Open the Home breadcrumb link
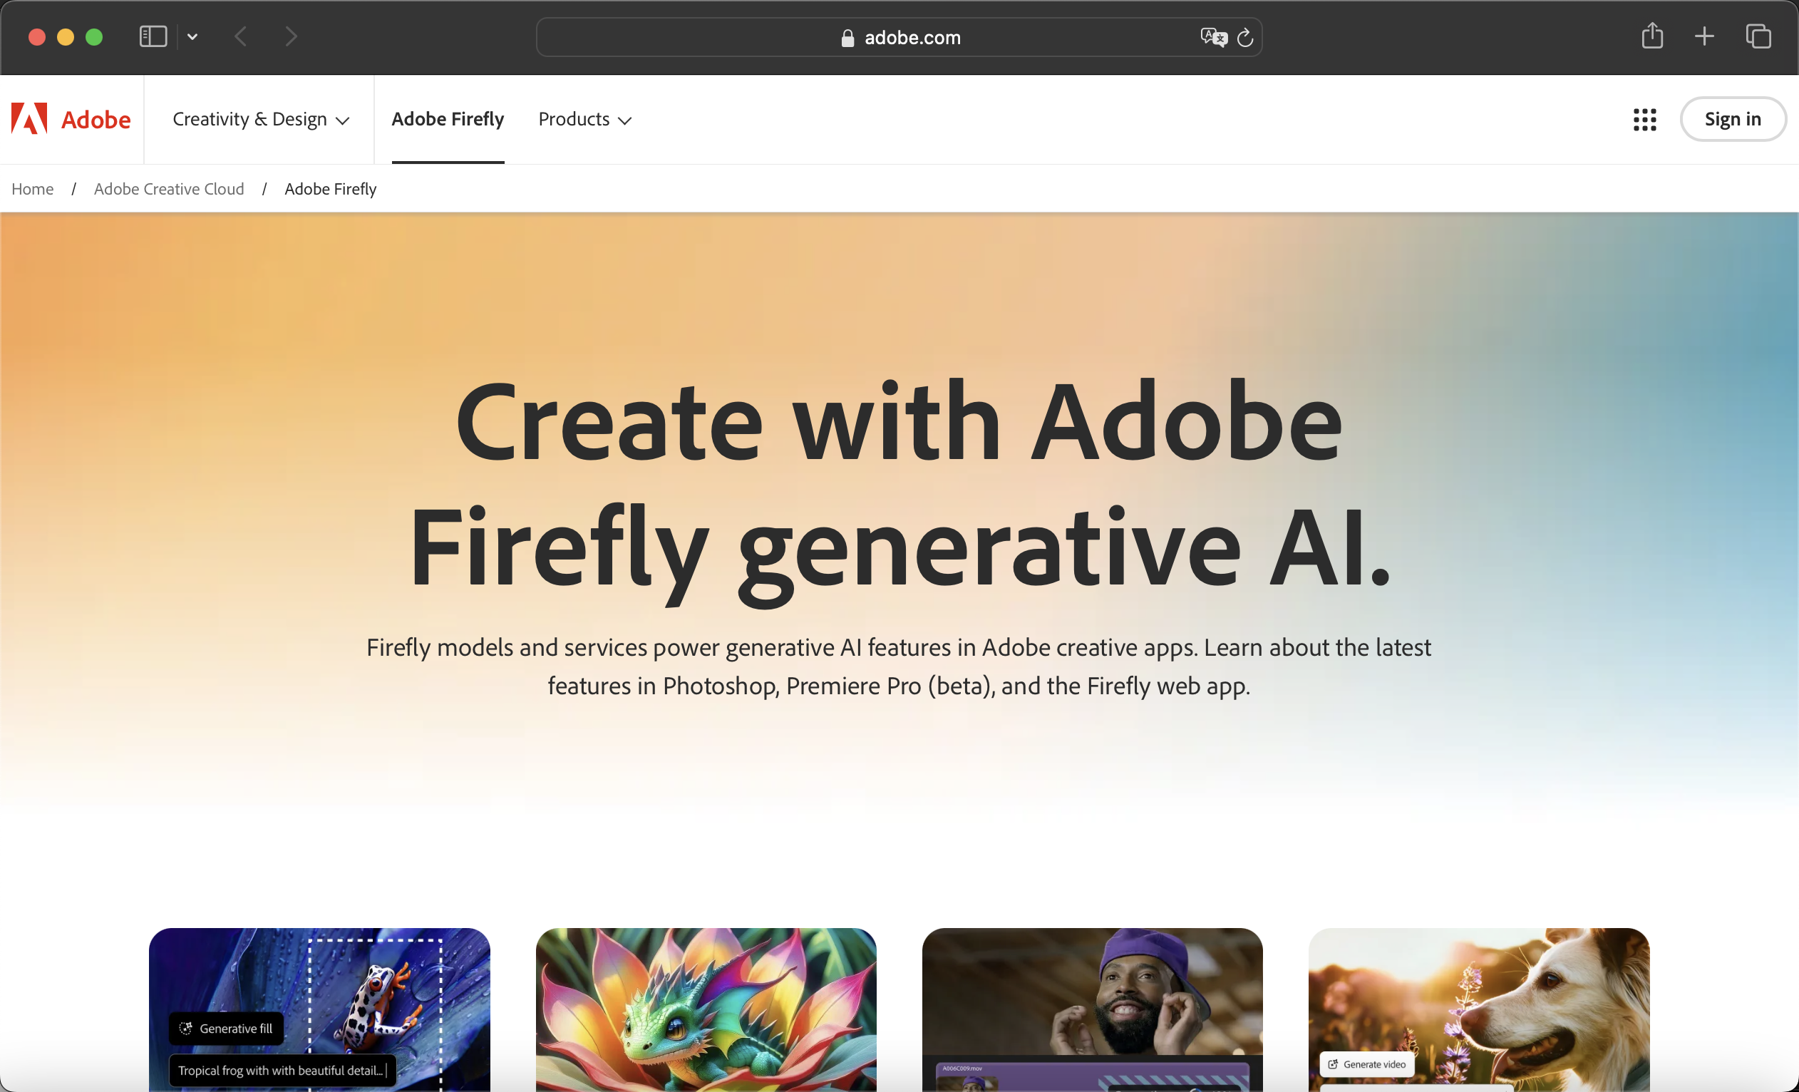 tap(32, 189)
